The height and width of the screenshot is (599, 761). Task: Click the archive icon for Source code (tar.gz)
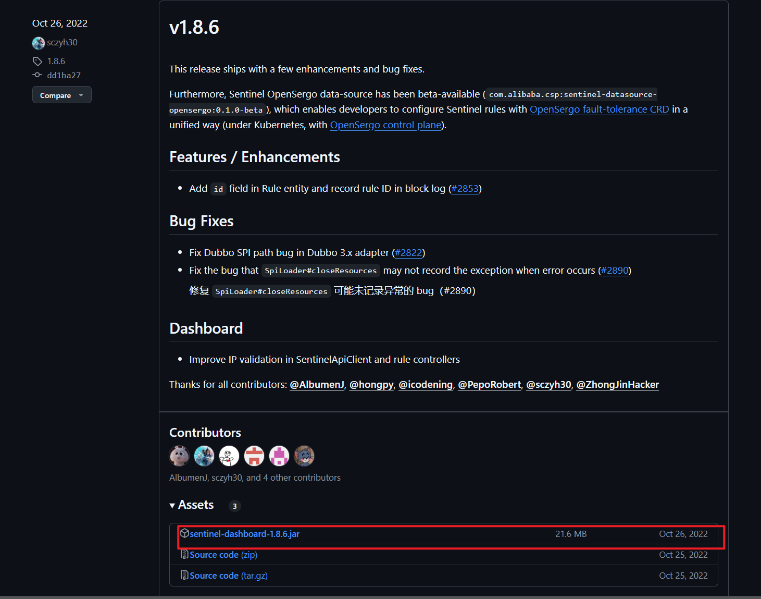[x=184, y=575]
